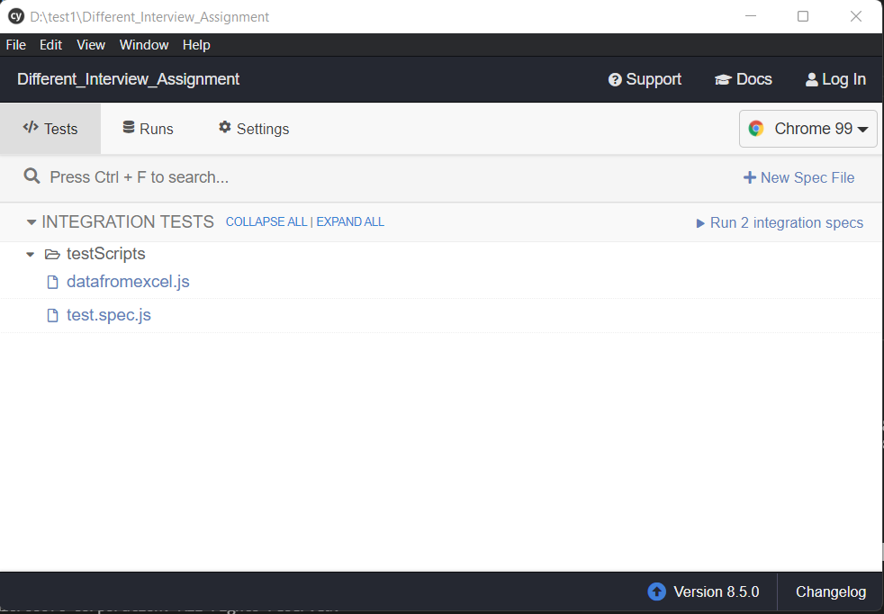Click the Support question-mark icon
The width and height of the screenshot is (884, 614).
[x=615, y=80]
